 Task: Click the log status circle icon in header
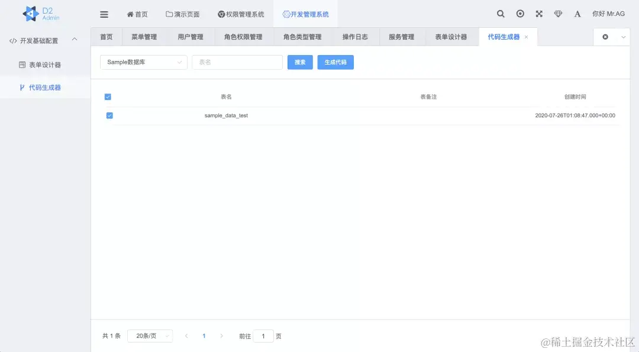click(x=519, y=13)
